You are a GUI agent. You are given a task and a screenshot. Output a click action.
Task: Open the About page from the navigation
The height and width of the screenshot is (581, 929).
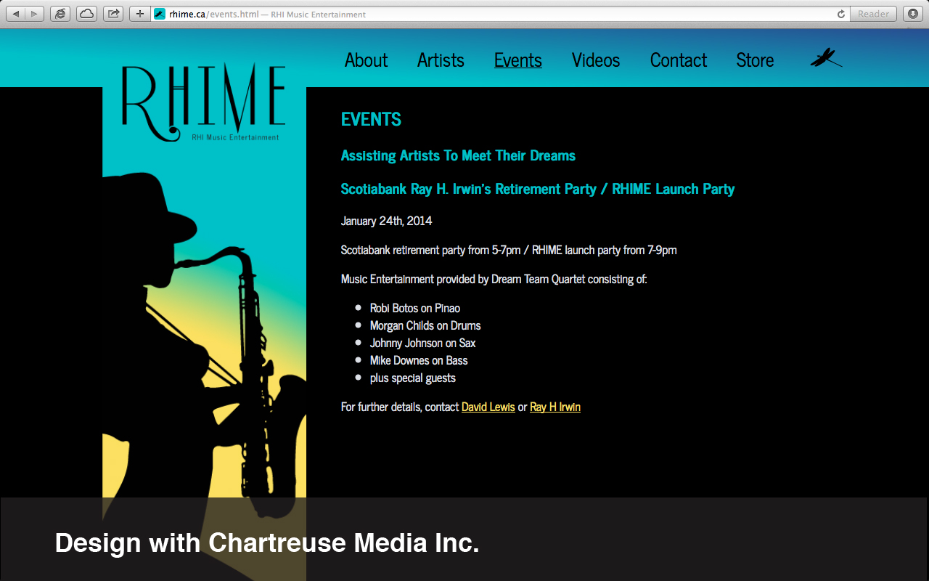(366, 60)
